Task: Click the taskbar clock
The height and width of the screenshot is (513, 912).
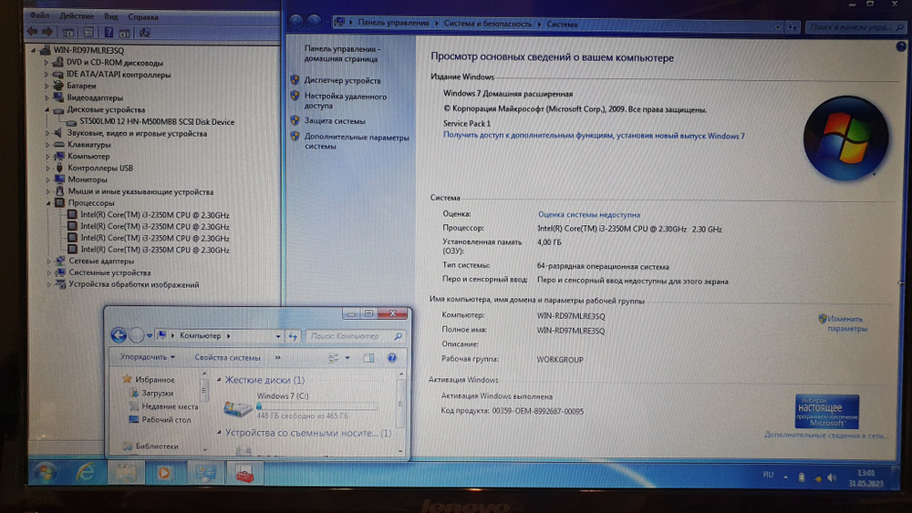Action: click(x=866, y=477)
